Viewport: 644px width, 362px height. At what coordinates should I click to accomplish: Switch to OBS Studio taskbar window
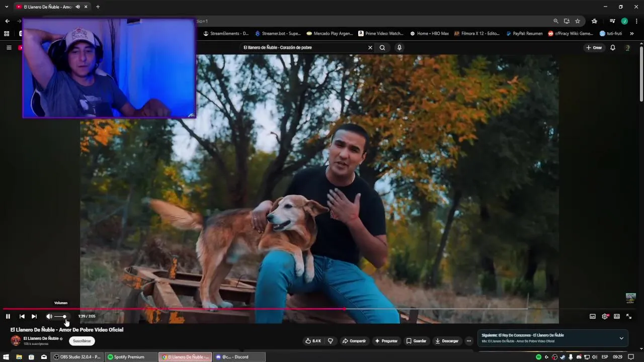(77, 357)
